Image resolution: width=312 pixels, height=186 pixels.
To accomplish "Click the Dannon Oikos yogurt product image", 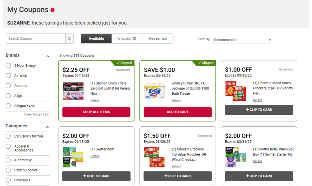I will click(73, 91).
